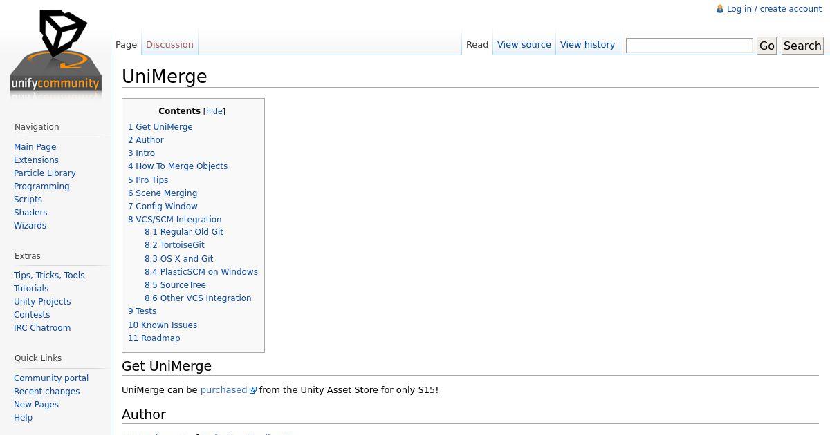Jump to 8.5 SourceTree subsection

point(175,285)
